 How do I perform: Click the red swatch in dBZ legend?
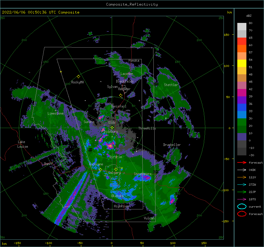(x=242, y=41)
